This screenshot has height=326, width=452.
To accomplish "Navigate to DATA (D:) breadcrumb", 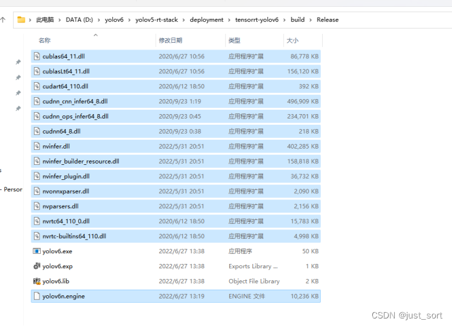I will (79, 19).
